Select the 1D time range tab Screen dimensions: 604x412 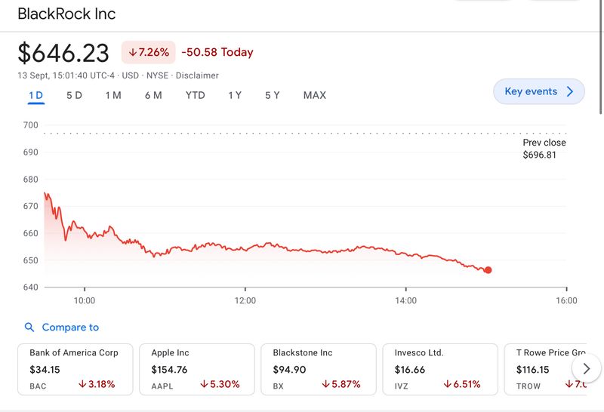point(35,95)
